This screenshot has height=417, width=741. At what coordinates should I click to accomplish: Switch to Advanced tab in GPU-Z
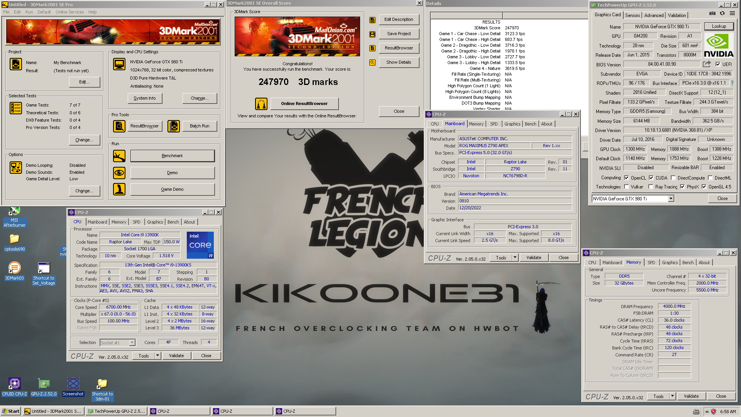(654, 15)
